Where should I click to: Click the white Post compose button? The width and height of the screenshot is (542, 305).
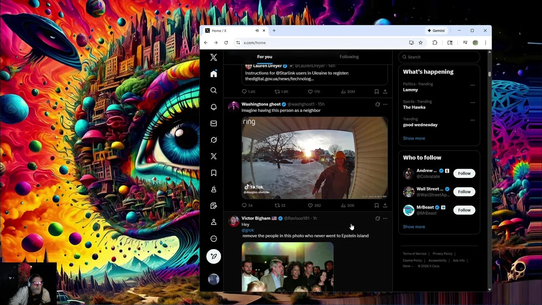(x=213, y=256)
